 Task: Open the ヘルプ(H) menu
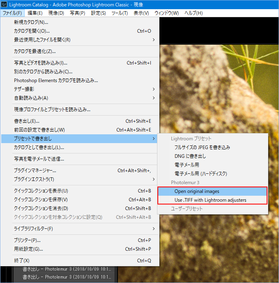point(193,13)
